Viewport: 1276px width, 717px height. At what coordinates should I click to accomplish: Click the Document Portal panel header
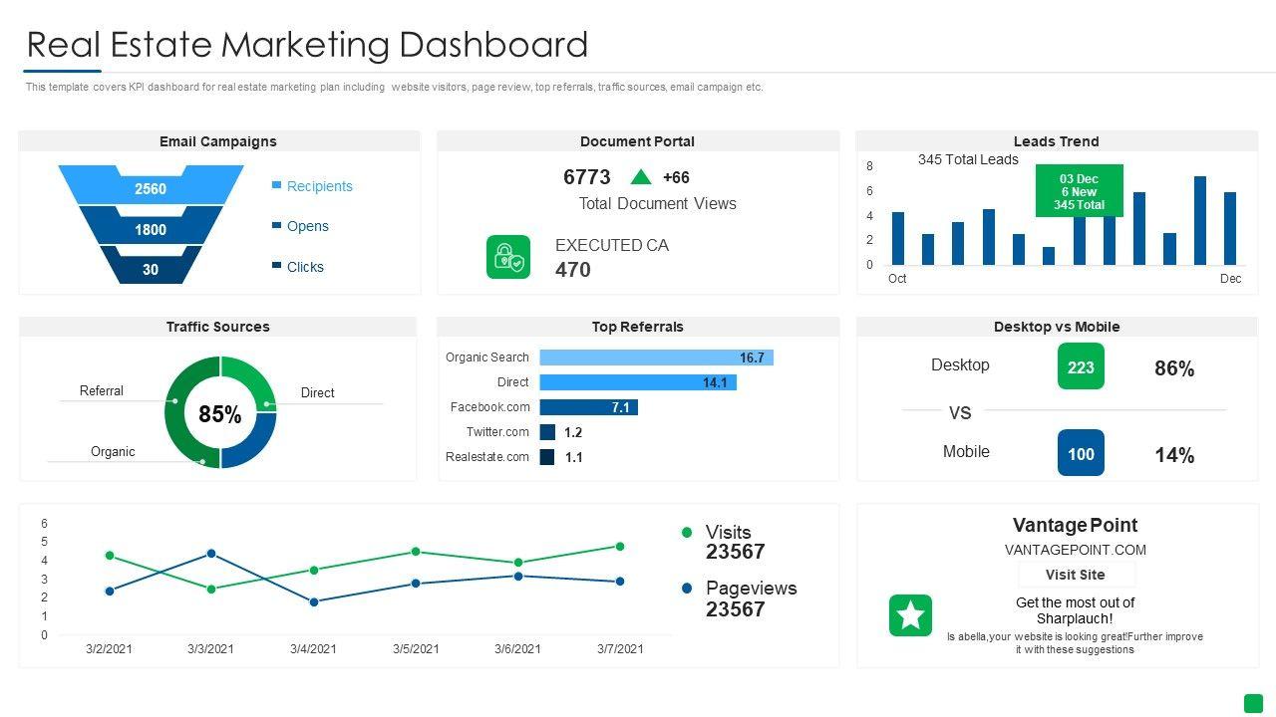coord(638,141)
